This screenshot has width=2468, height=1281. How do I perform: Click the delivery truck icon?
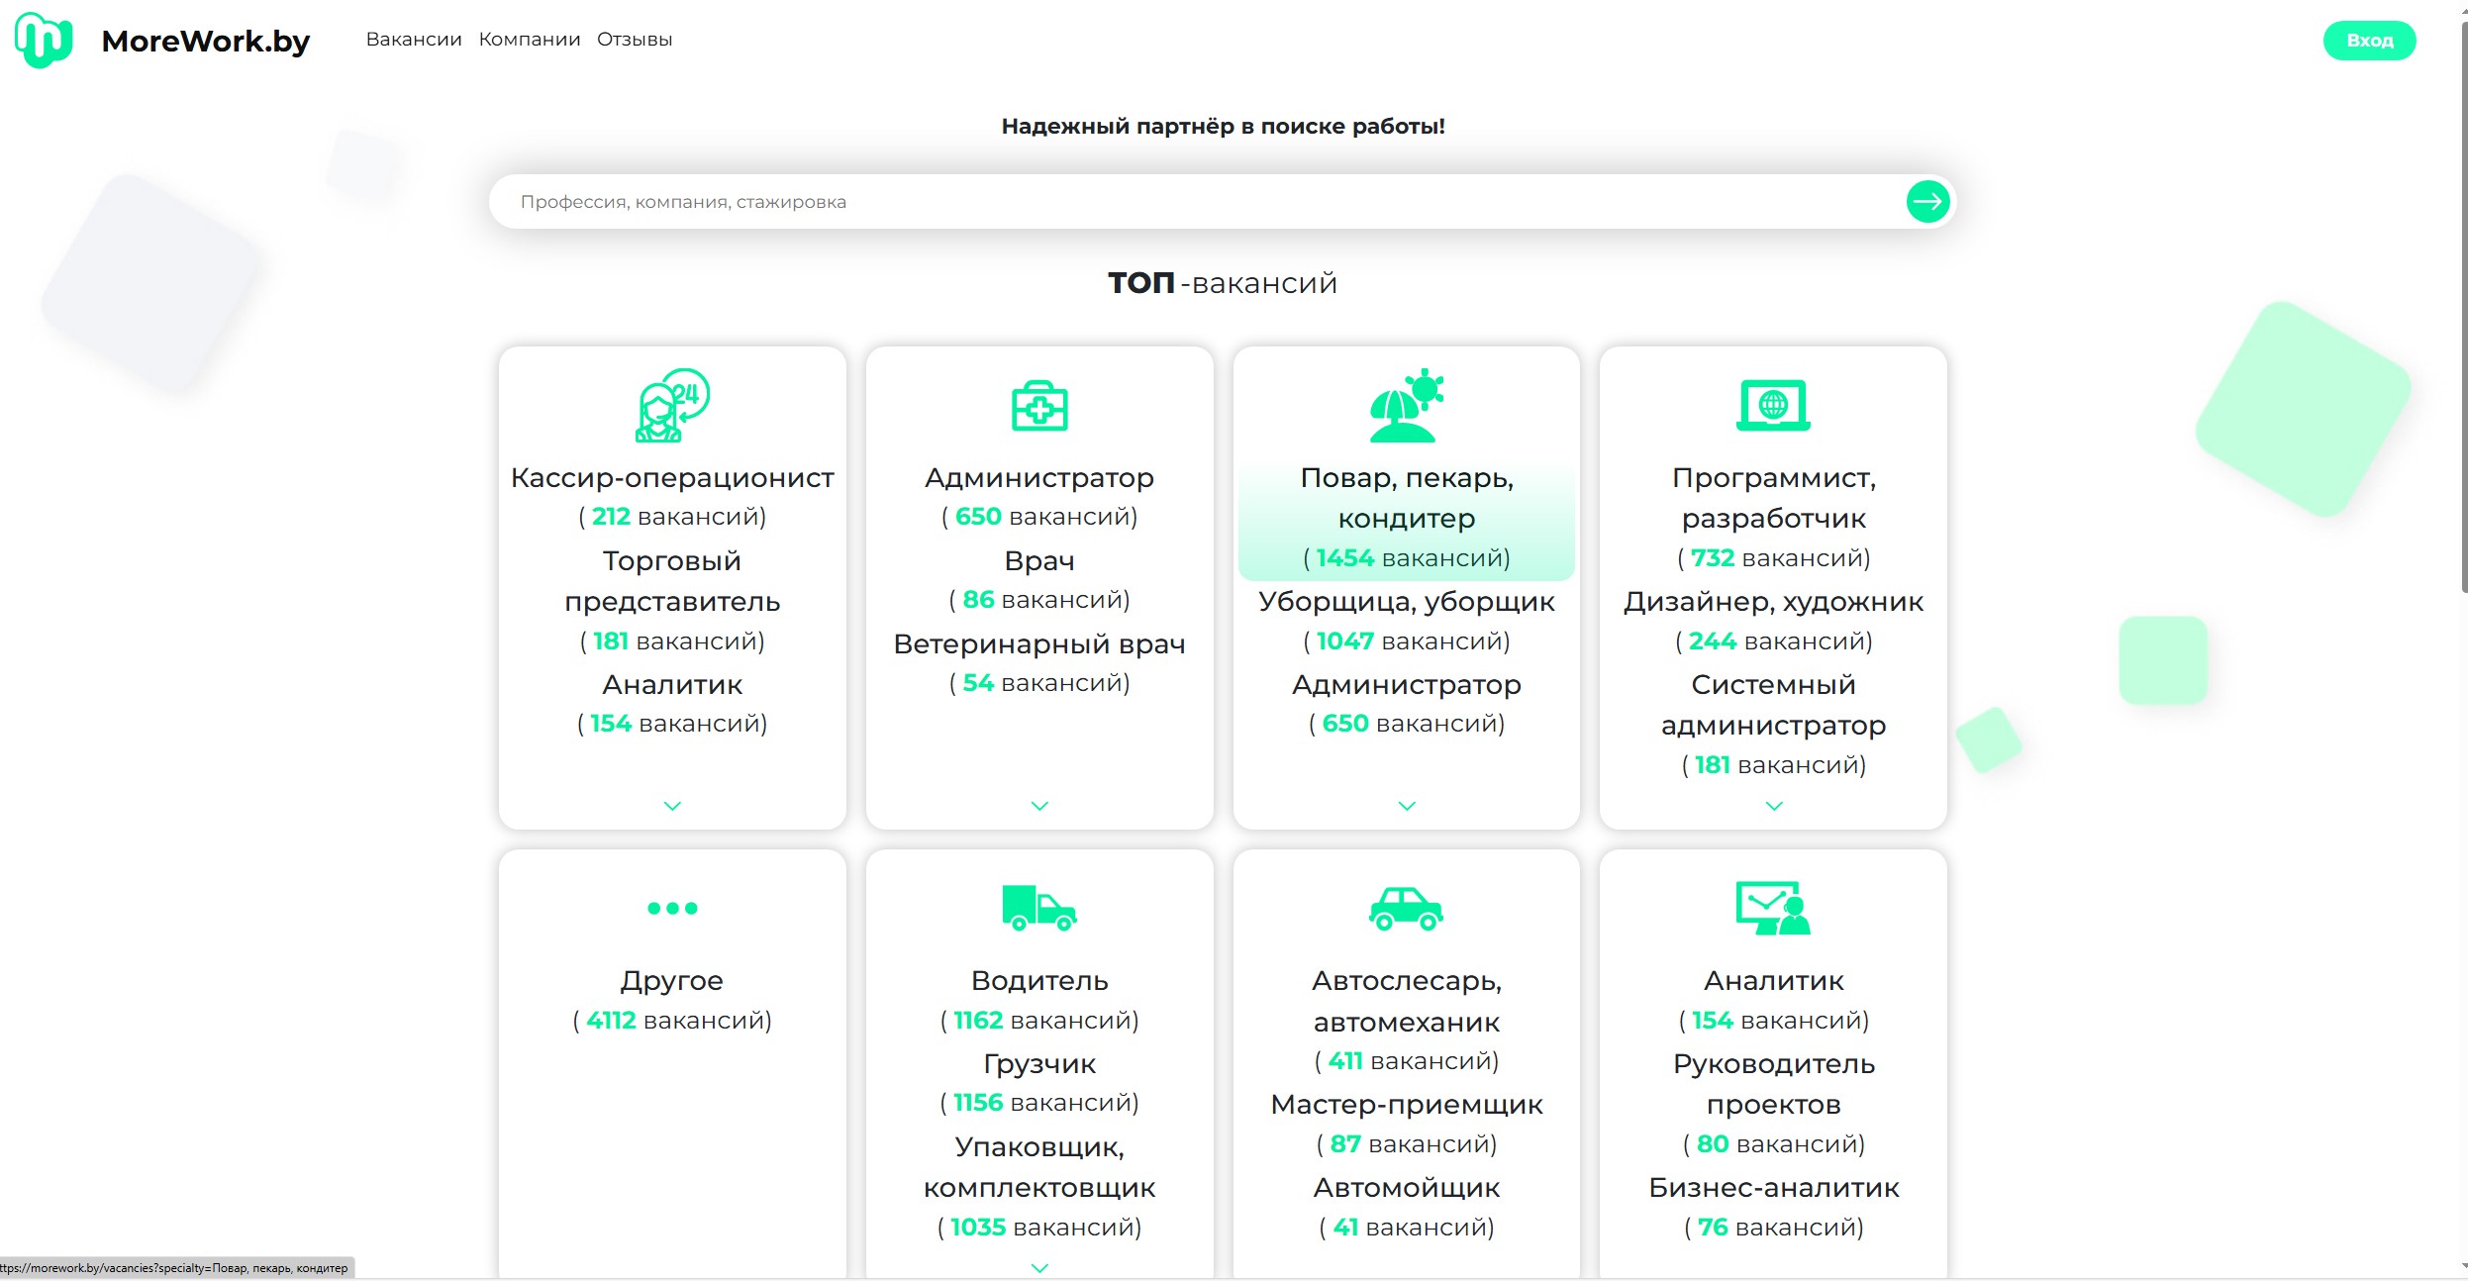pos(1039,908)
